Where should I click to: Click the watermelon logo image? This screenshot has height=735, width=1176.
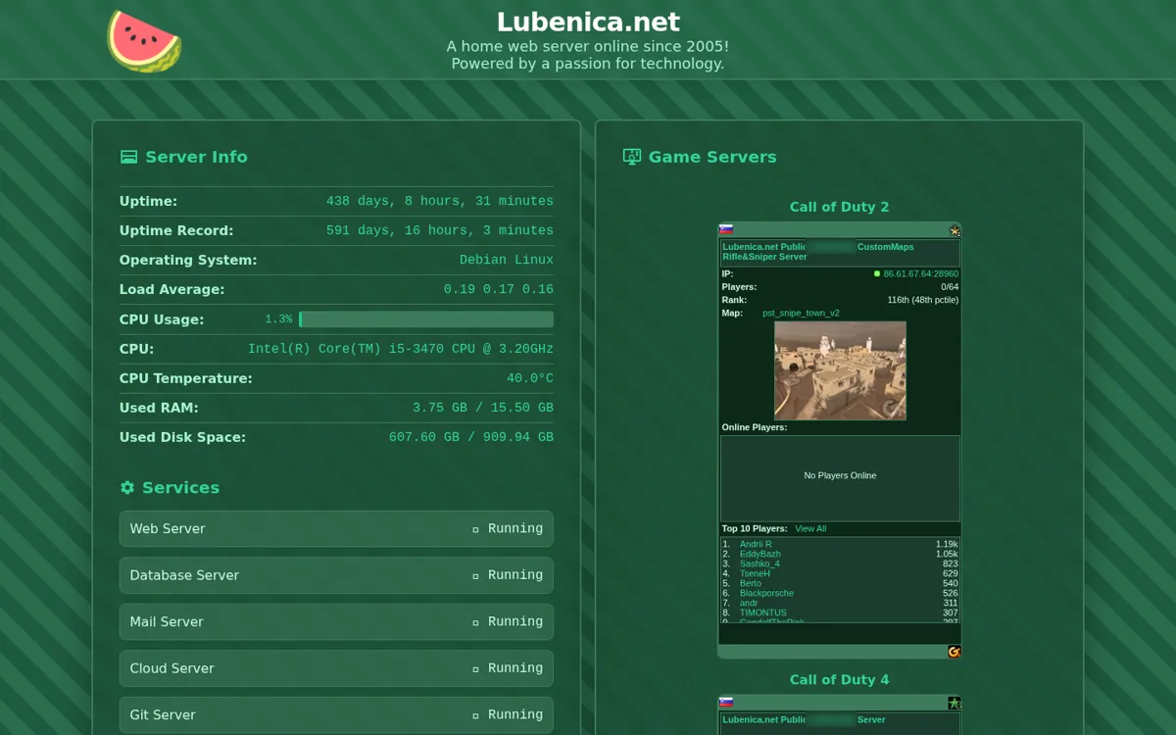[144, 41]
